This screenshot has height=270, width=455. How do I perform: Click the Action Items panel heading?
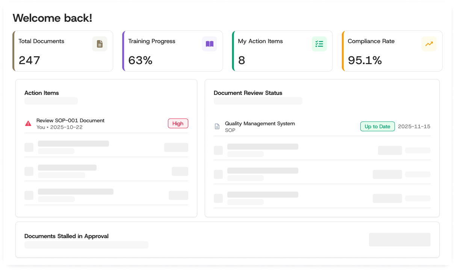[42, 93]
